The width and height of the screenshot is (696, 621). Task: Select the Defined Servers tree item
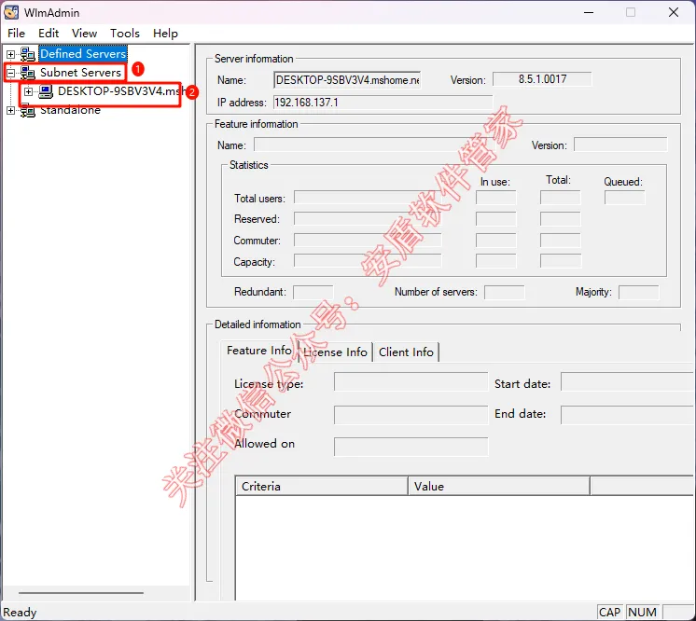[x=83, y=54]
